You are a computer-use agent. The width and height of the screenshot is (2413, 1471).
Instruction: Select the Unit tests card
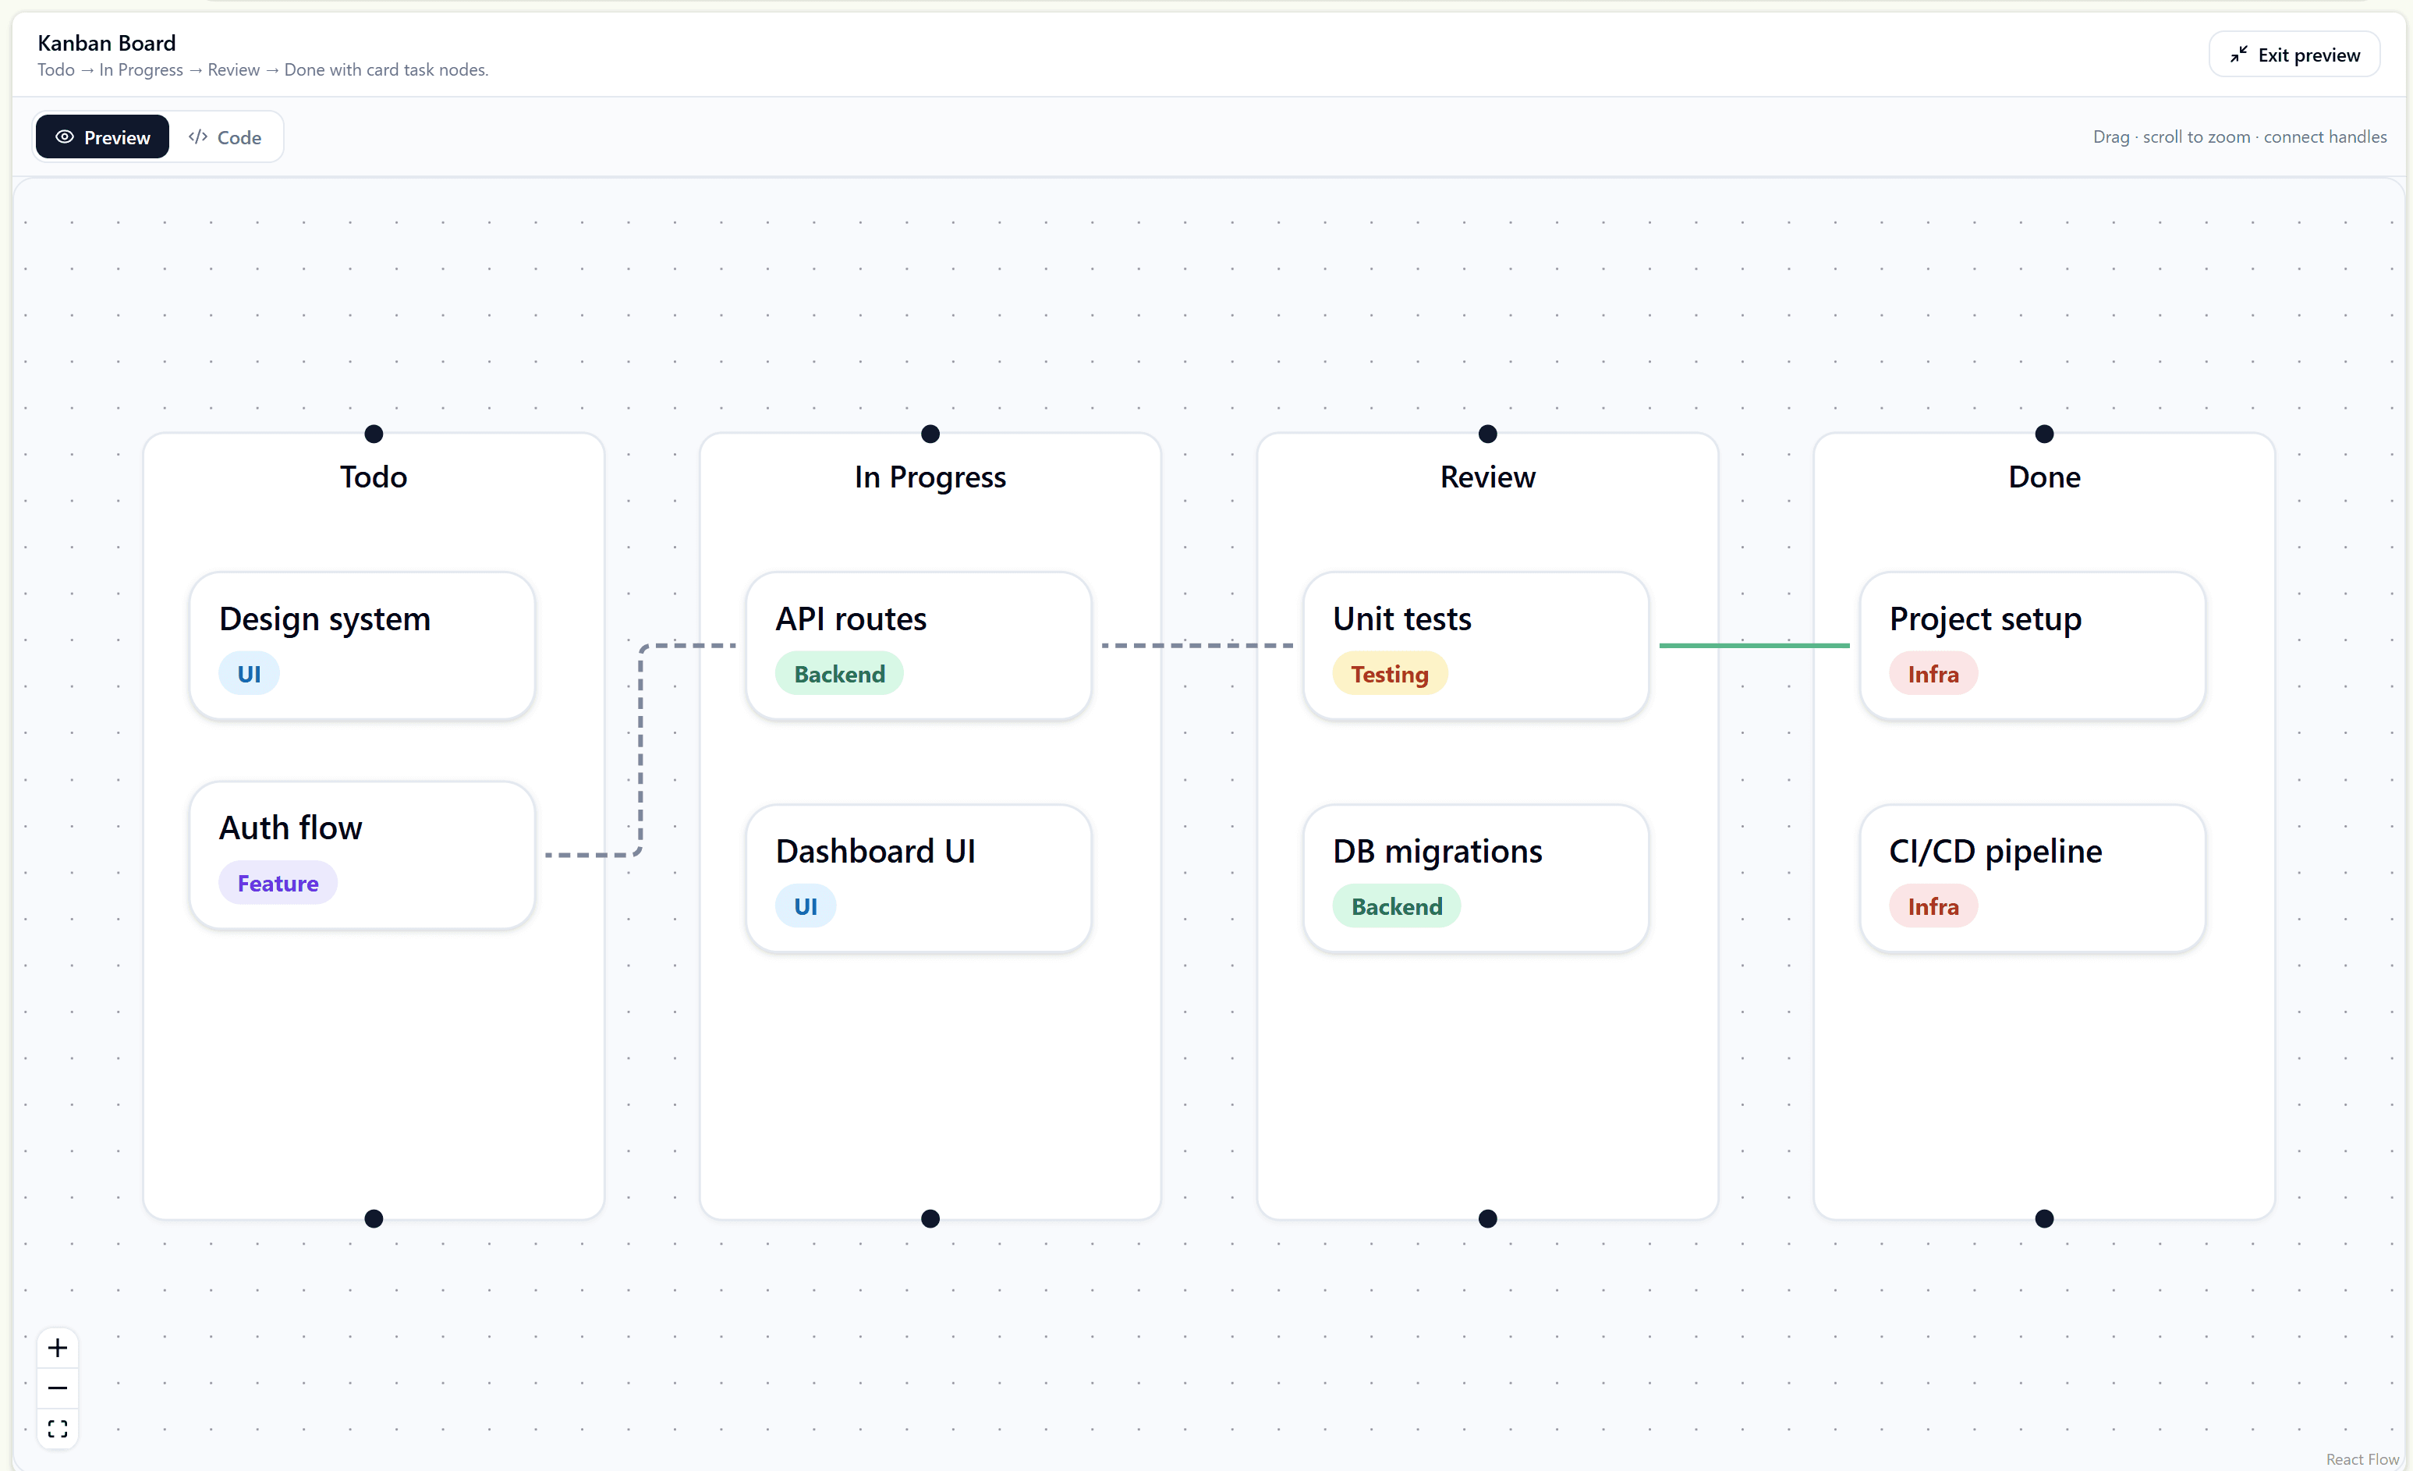1476,645
